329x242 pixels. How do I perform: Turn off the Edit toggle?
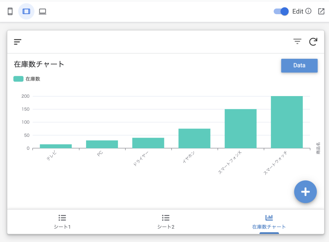[x=281, y=11]
